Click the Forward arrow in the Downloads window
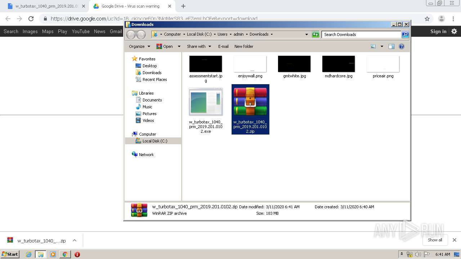The image size is (461, 259). 141,35
